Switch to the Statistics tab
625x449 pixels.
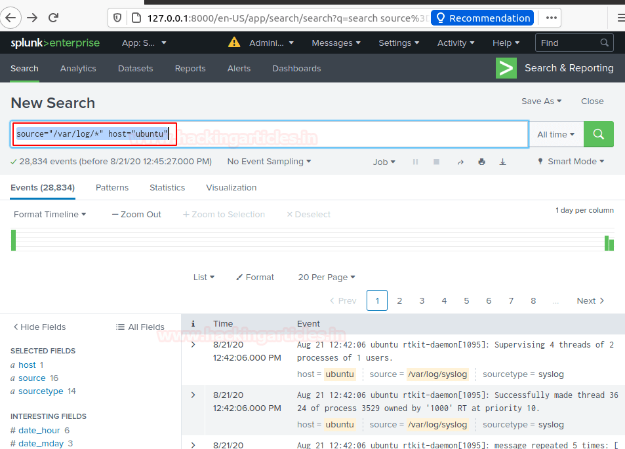pos(167,188)
